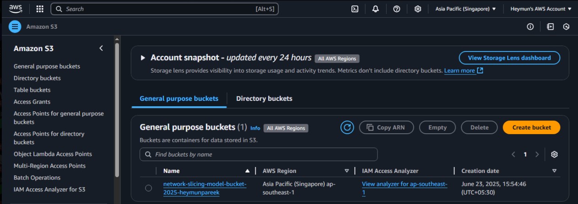Click the Empty bucket button
578x204 pixels.
click(x=438, y=127)
